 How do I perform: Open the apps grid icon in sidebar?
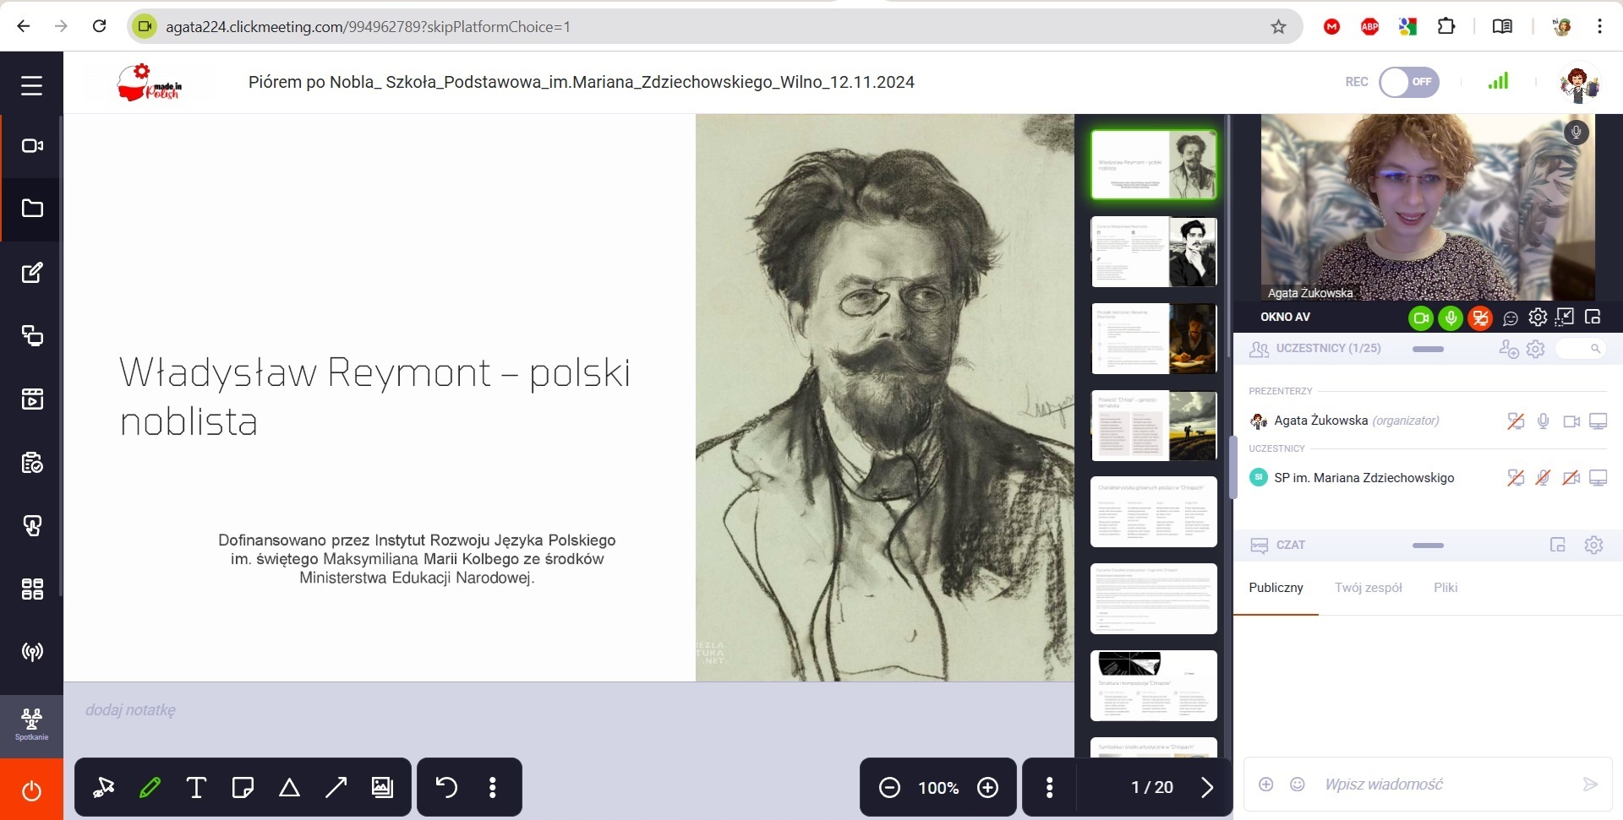point(31,589)
